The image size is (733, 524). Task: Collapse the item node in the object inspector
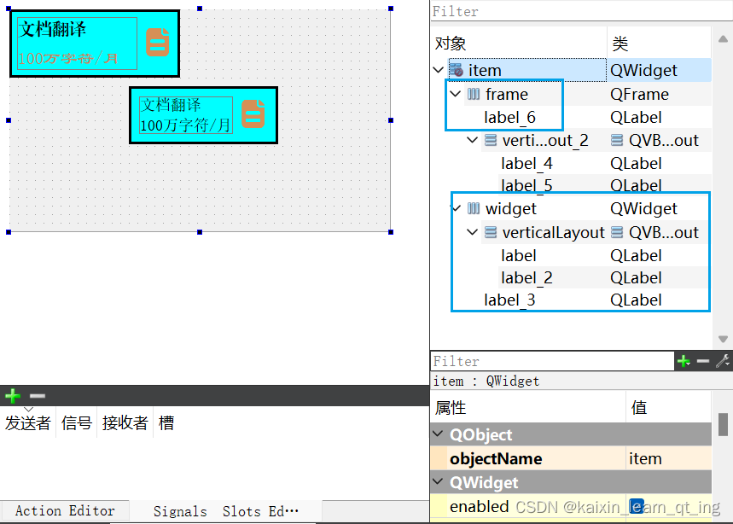pos(439,70)
